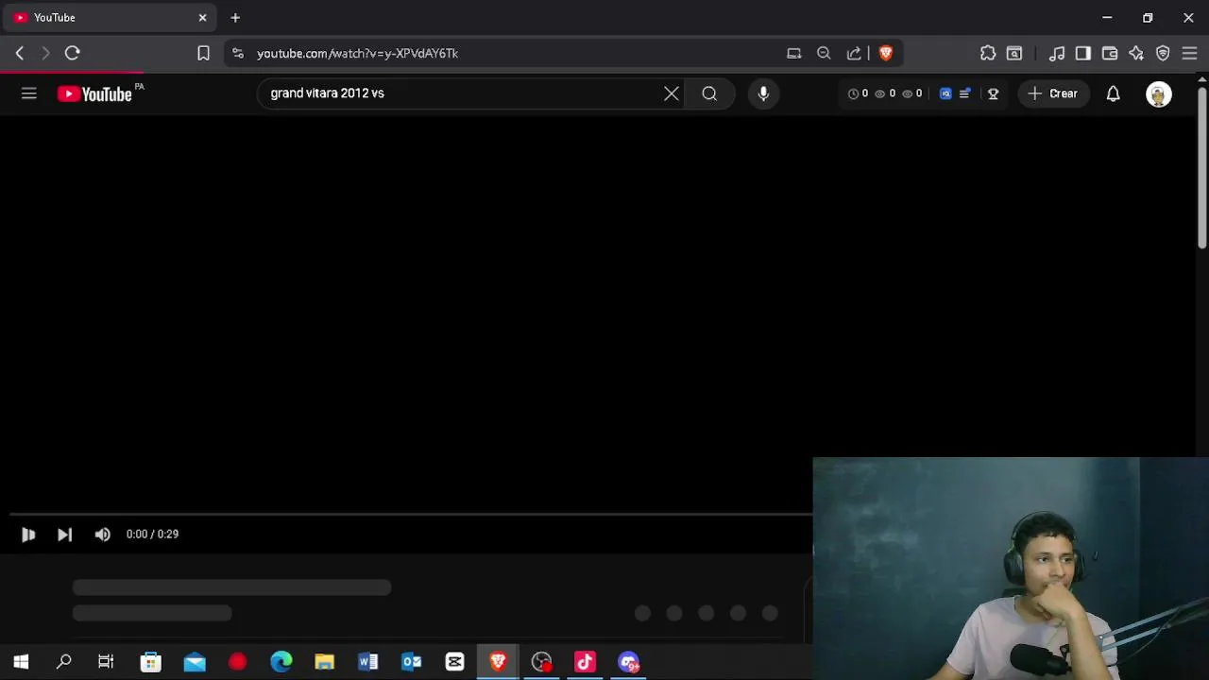The height and width of the screenshot is (680, 1209).
Task: Close the YouTube tab
Action: click(x=202, y=18)
